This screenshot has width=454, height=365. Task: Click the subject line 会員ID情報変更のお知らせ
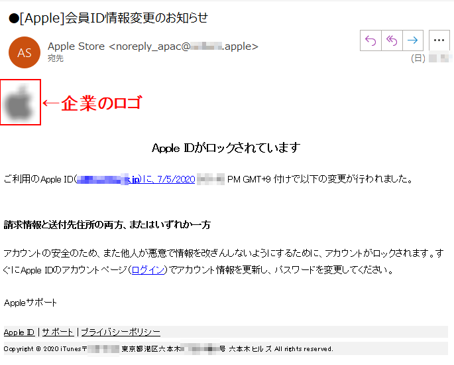pos(136,18)
